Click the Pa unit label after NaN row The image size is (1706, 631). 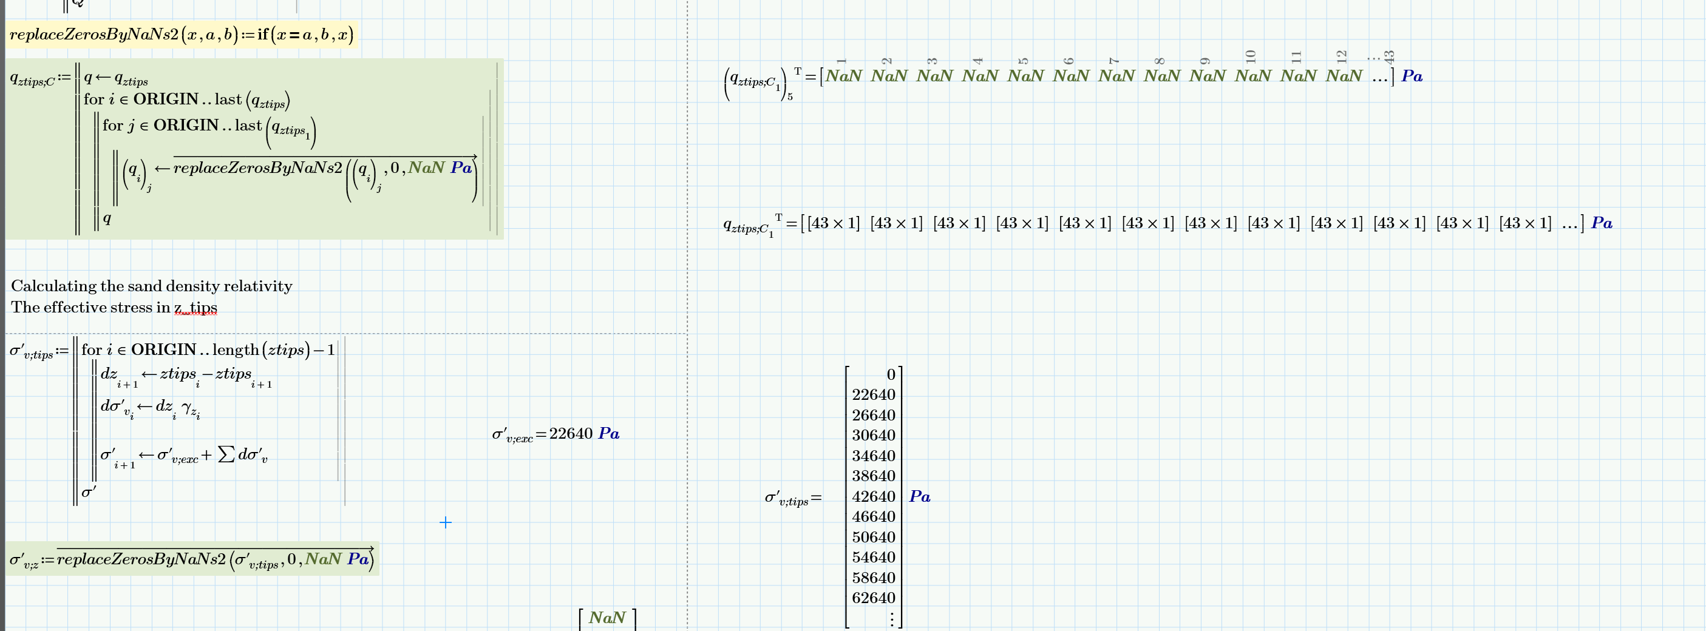[x=1412, y=76]
